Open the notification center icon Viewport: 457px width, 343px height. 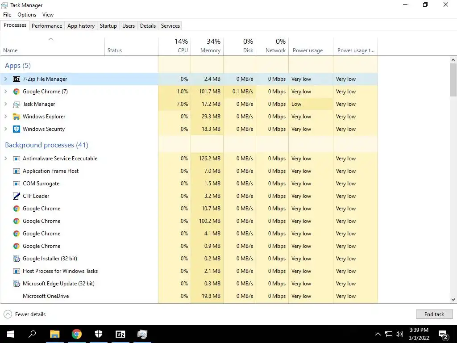click(443, 335)
